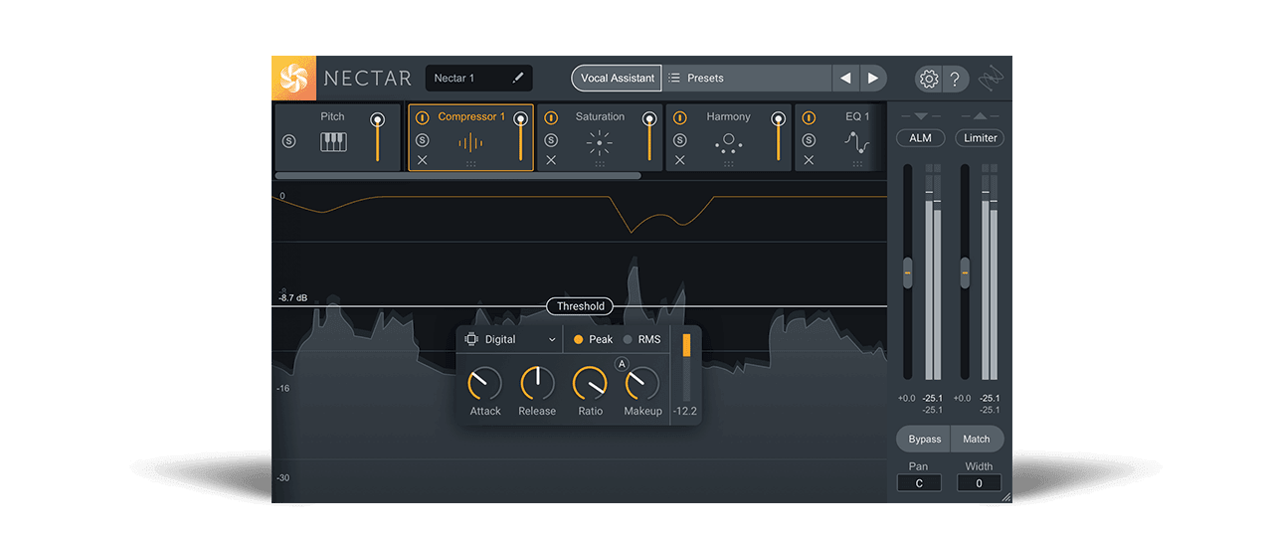This screenshot has width=1273, height=542.
Task: Click the Width value field
Action: coord(979,483)
